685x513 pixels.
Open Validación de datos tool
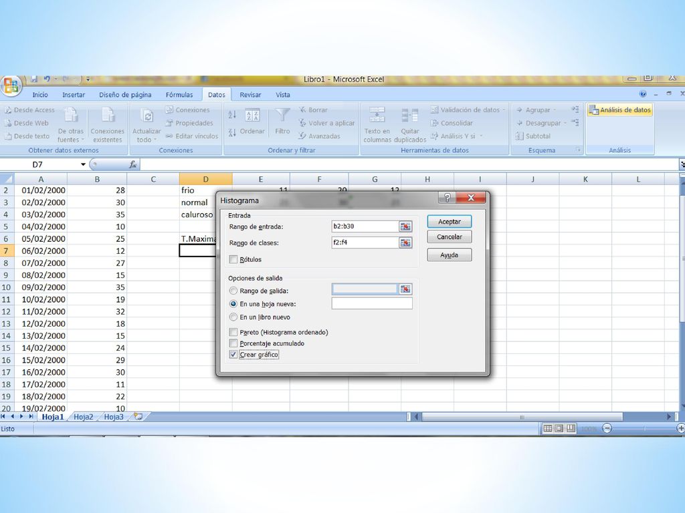tap(468, 110)
